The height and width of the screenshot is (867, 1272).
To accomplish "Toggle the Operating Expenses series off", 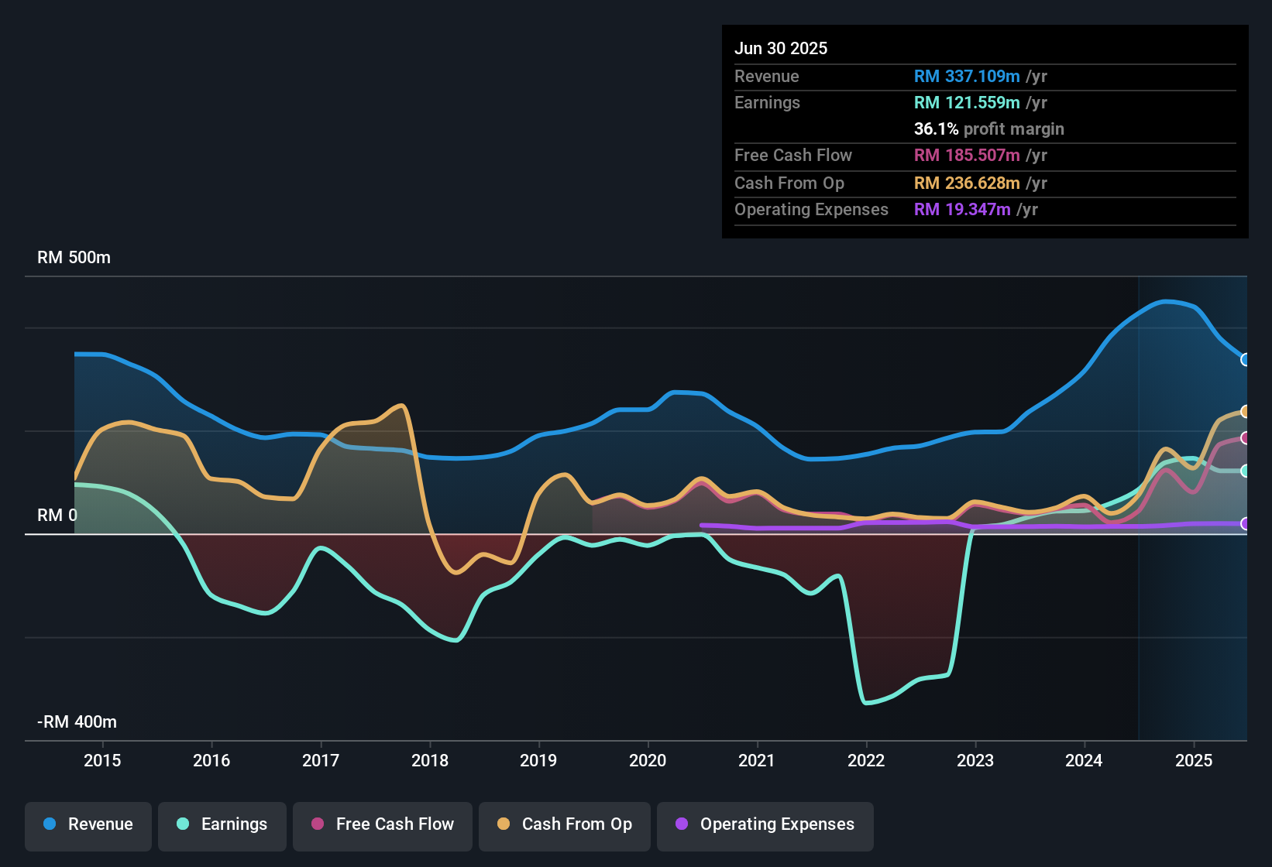I will (x=765, y=824).
